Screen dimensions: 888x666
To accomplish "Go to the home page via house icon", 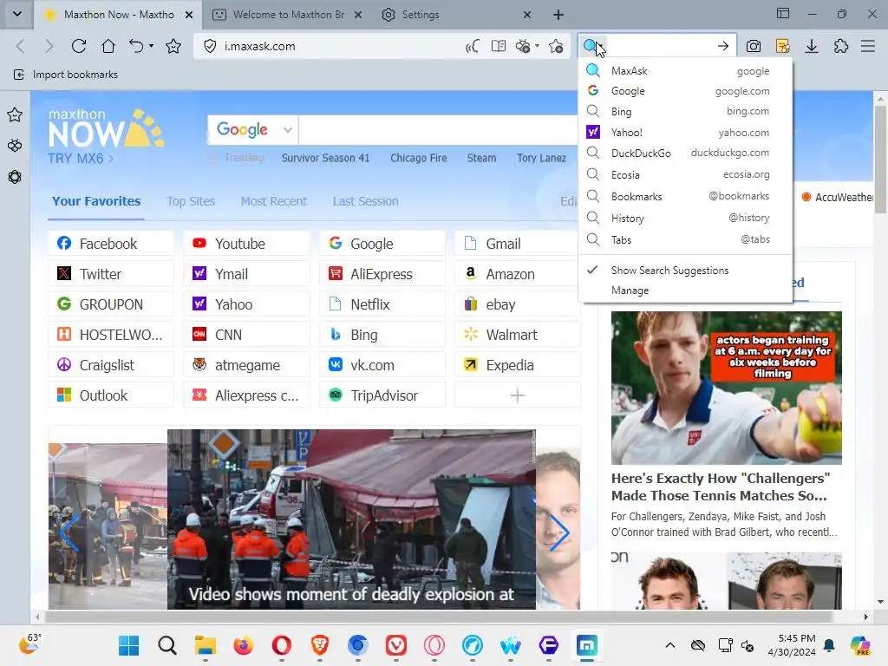I will [108, 46].
